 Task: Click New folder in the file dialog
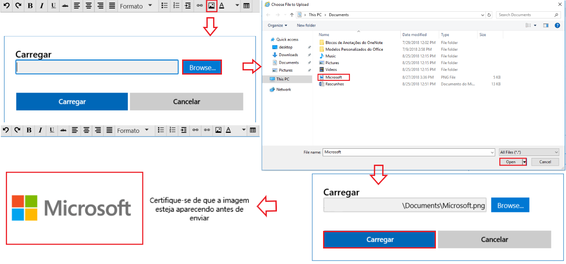pos(306,26)
